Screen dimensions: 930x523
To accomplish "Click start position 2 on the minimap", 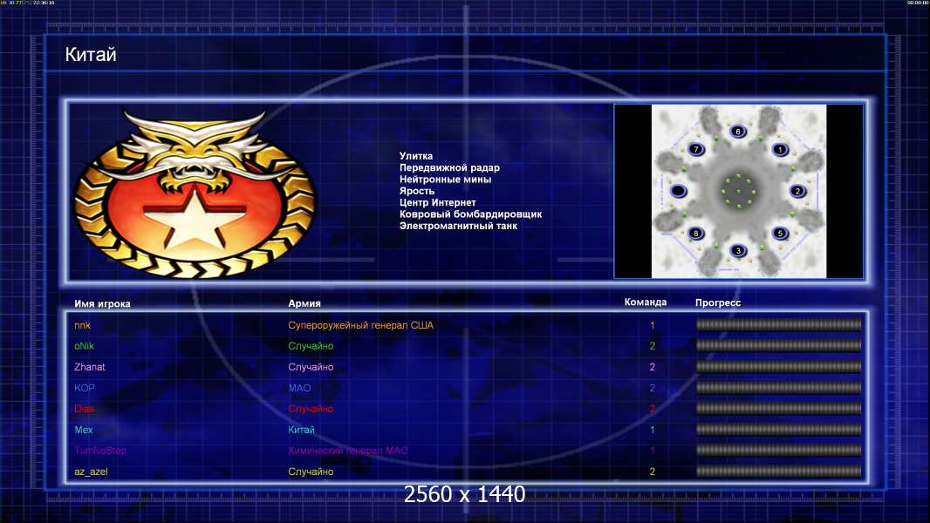I will [x=797, y=191].
